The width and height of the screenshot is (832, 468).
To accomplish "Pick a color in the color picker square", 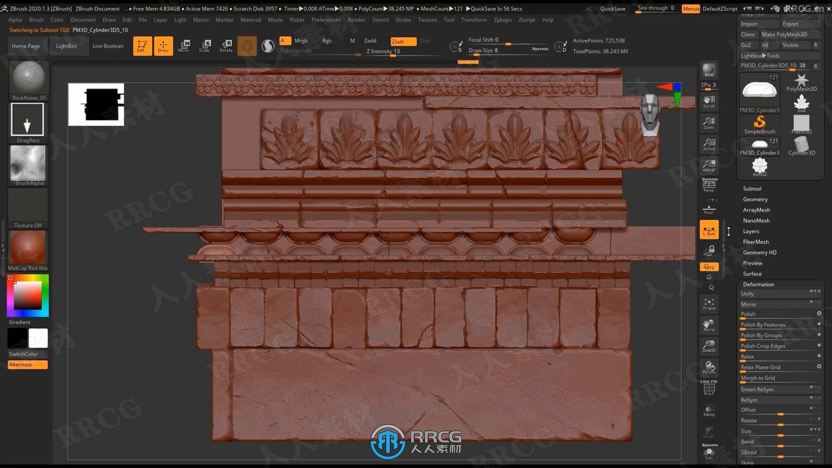I will [28, 295].
